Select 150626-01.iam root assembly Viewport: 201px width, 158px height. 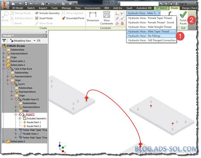tap(16, 46)
